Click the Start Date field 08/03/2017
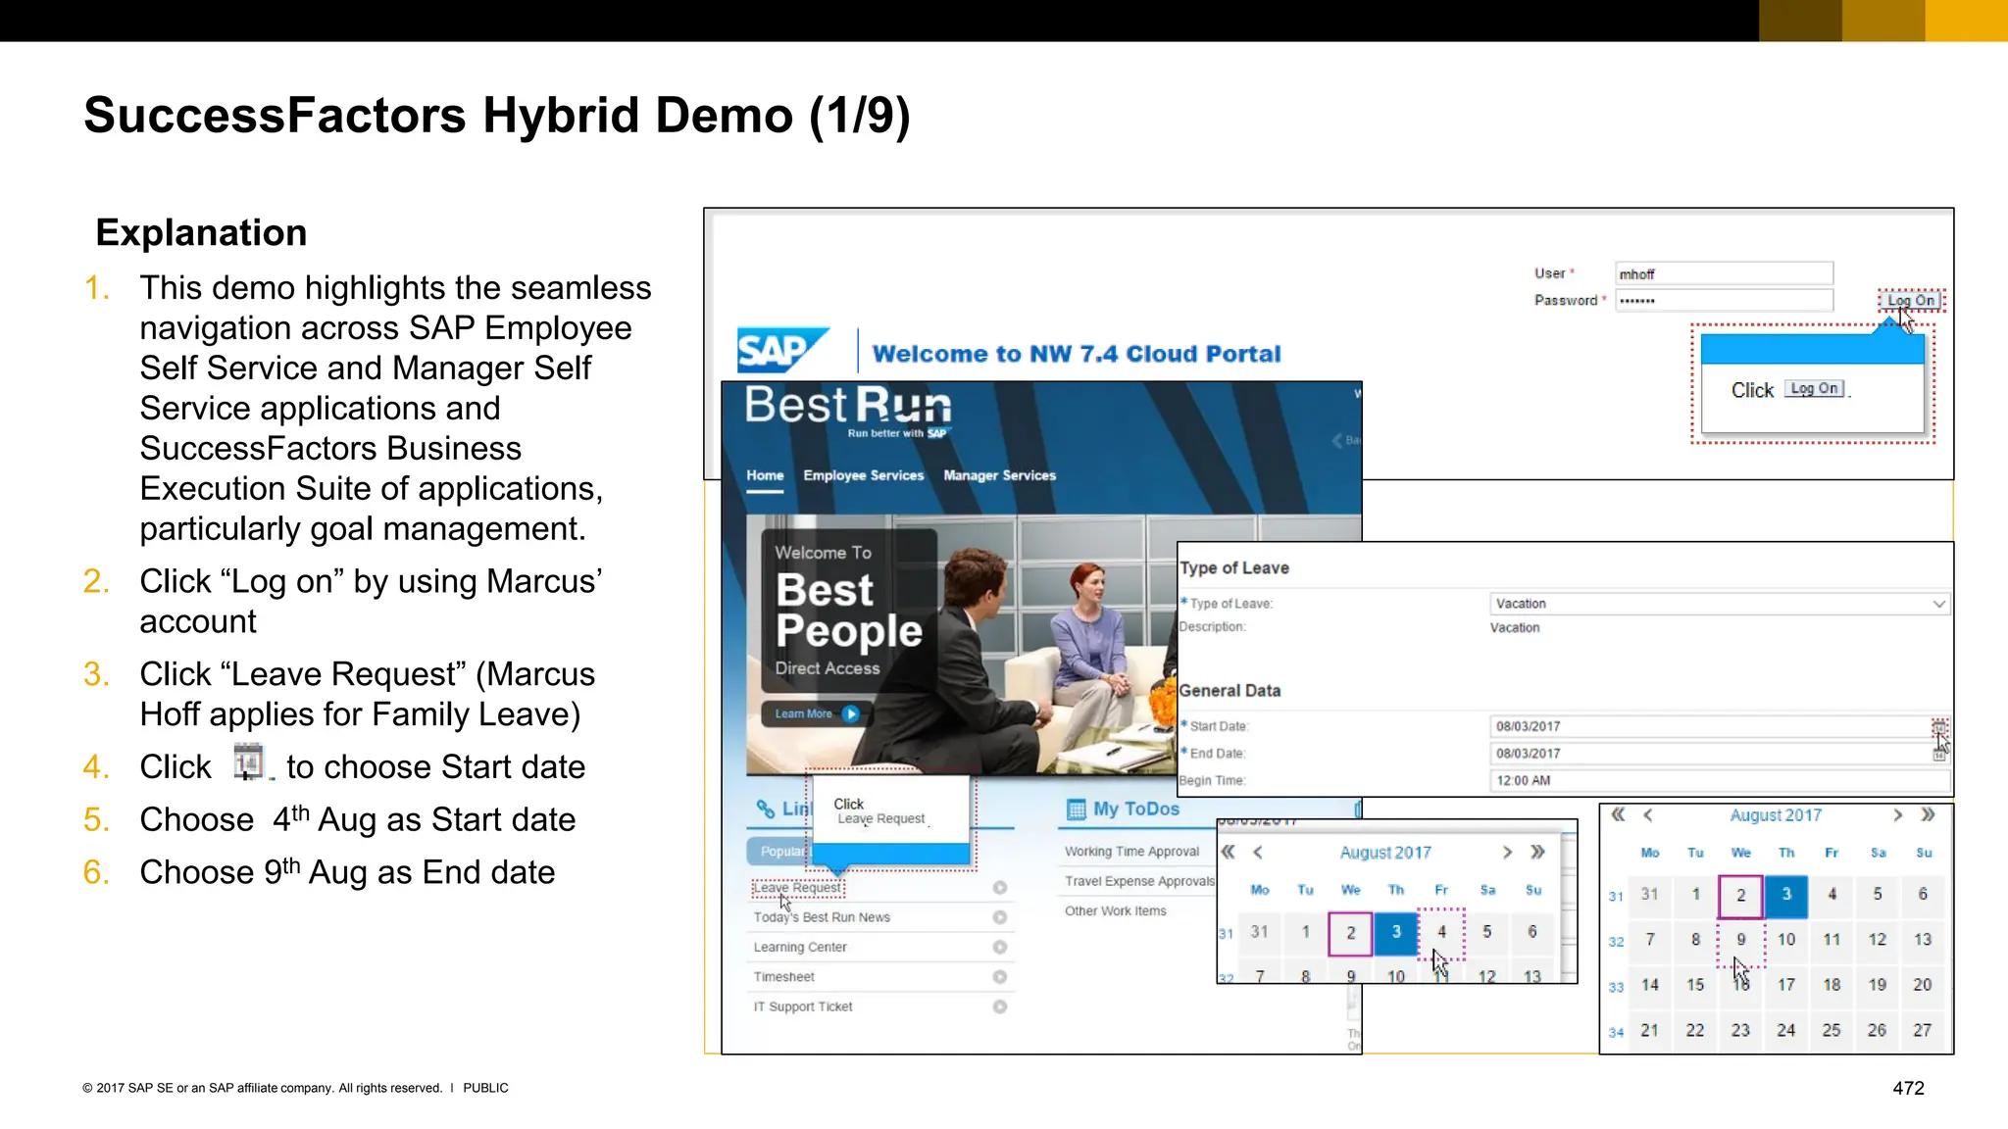Screen dimensions: 2008x1129 coord(1710,726)
